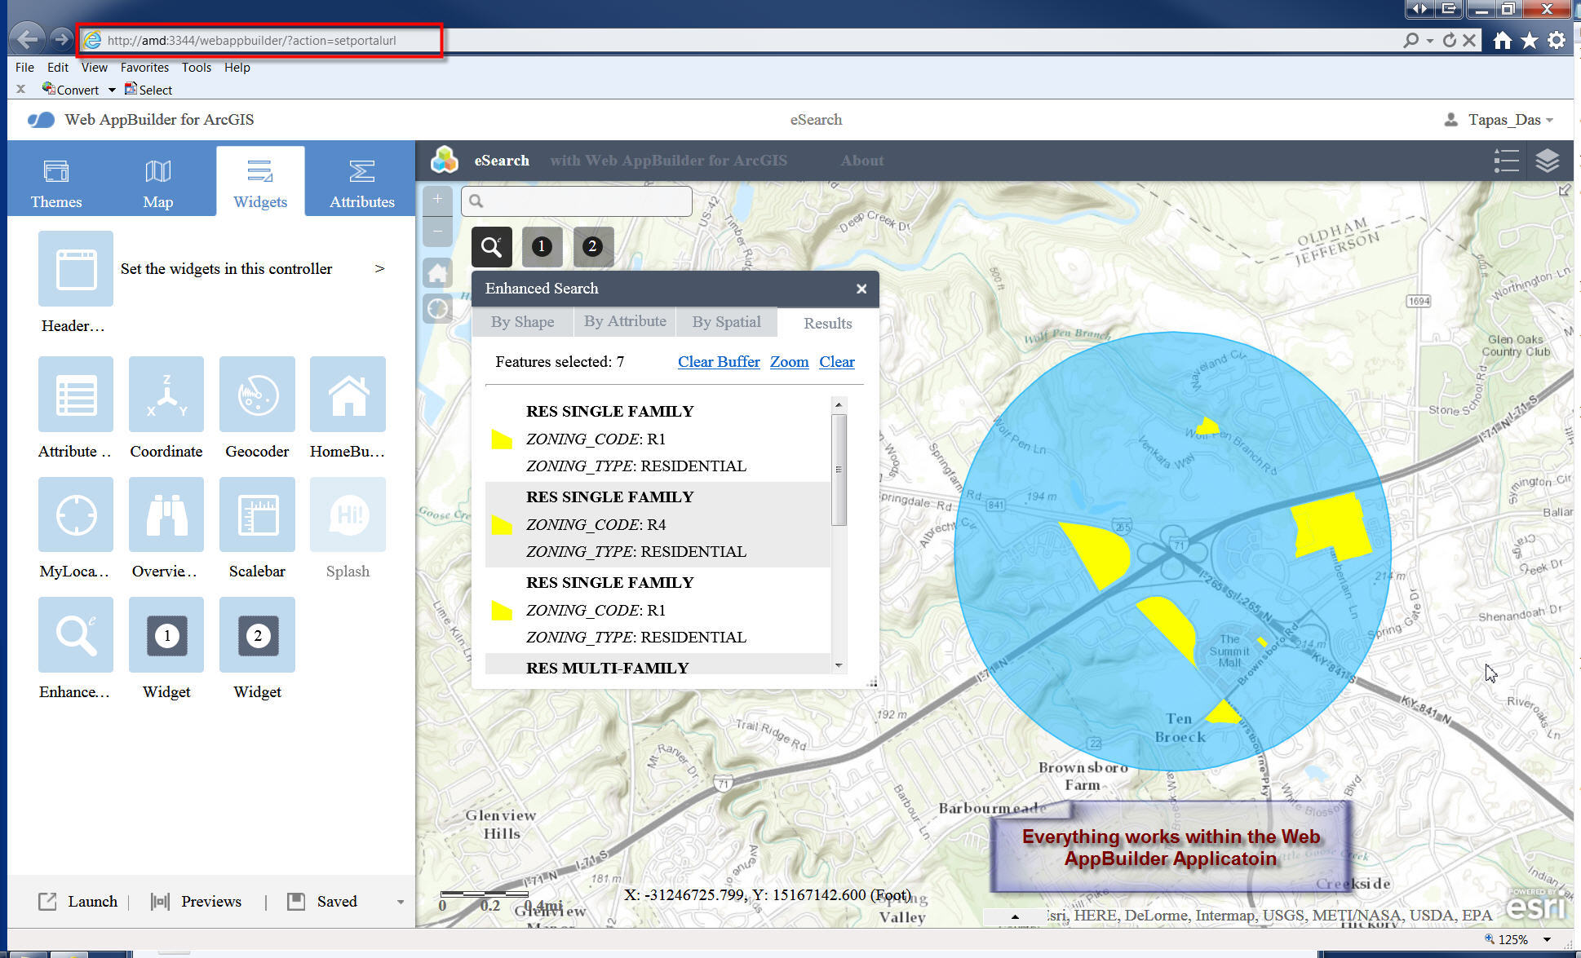This screenshot has height=958, width=1581.
Task: Click the browser back arrow
Action: click(26, 39)
